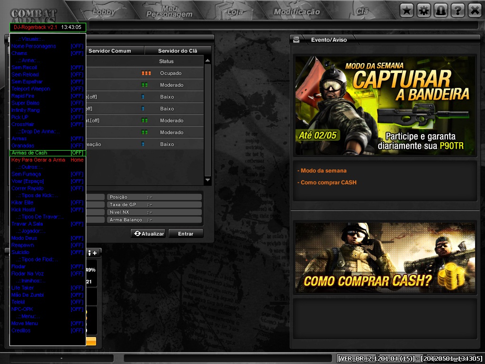
Task: Toggle the Move Menu option
Action: pos(47,323)
